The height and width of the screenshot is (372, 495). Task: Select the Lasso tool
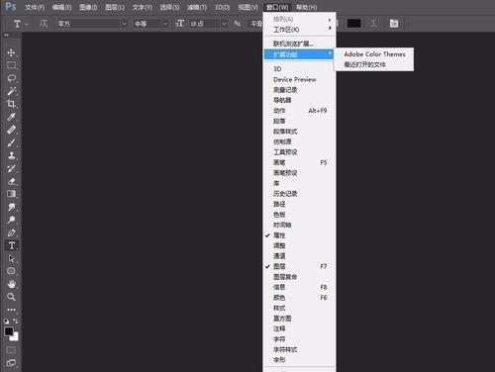point(11,78)
